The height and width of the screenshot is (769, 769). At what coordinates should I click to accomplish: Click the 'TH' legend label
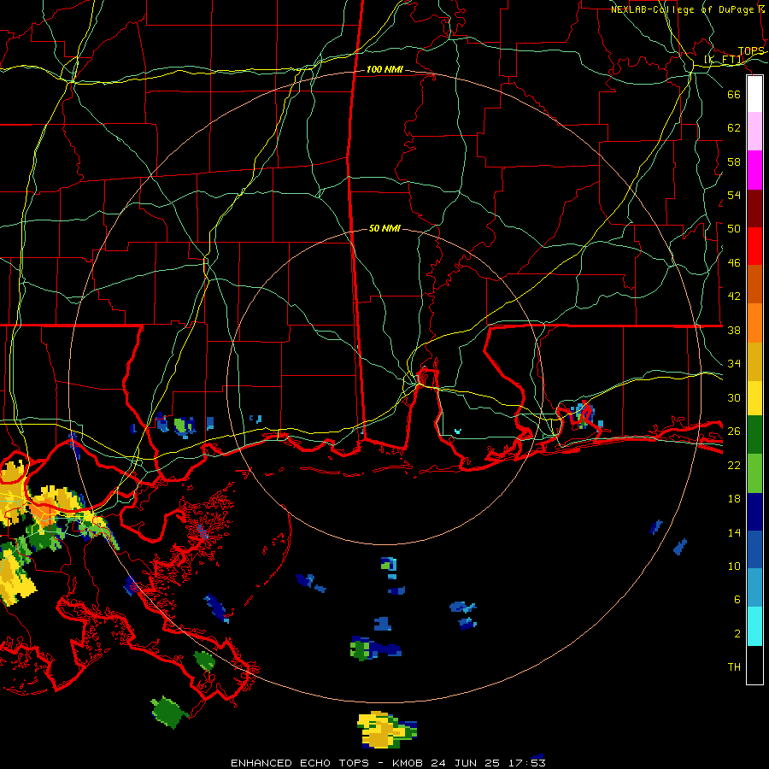click(734, 667)
